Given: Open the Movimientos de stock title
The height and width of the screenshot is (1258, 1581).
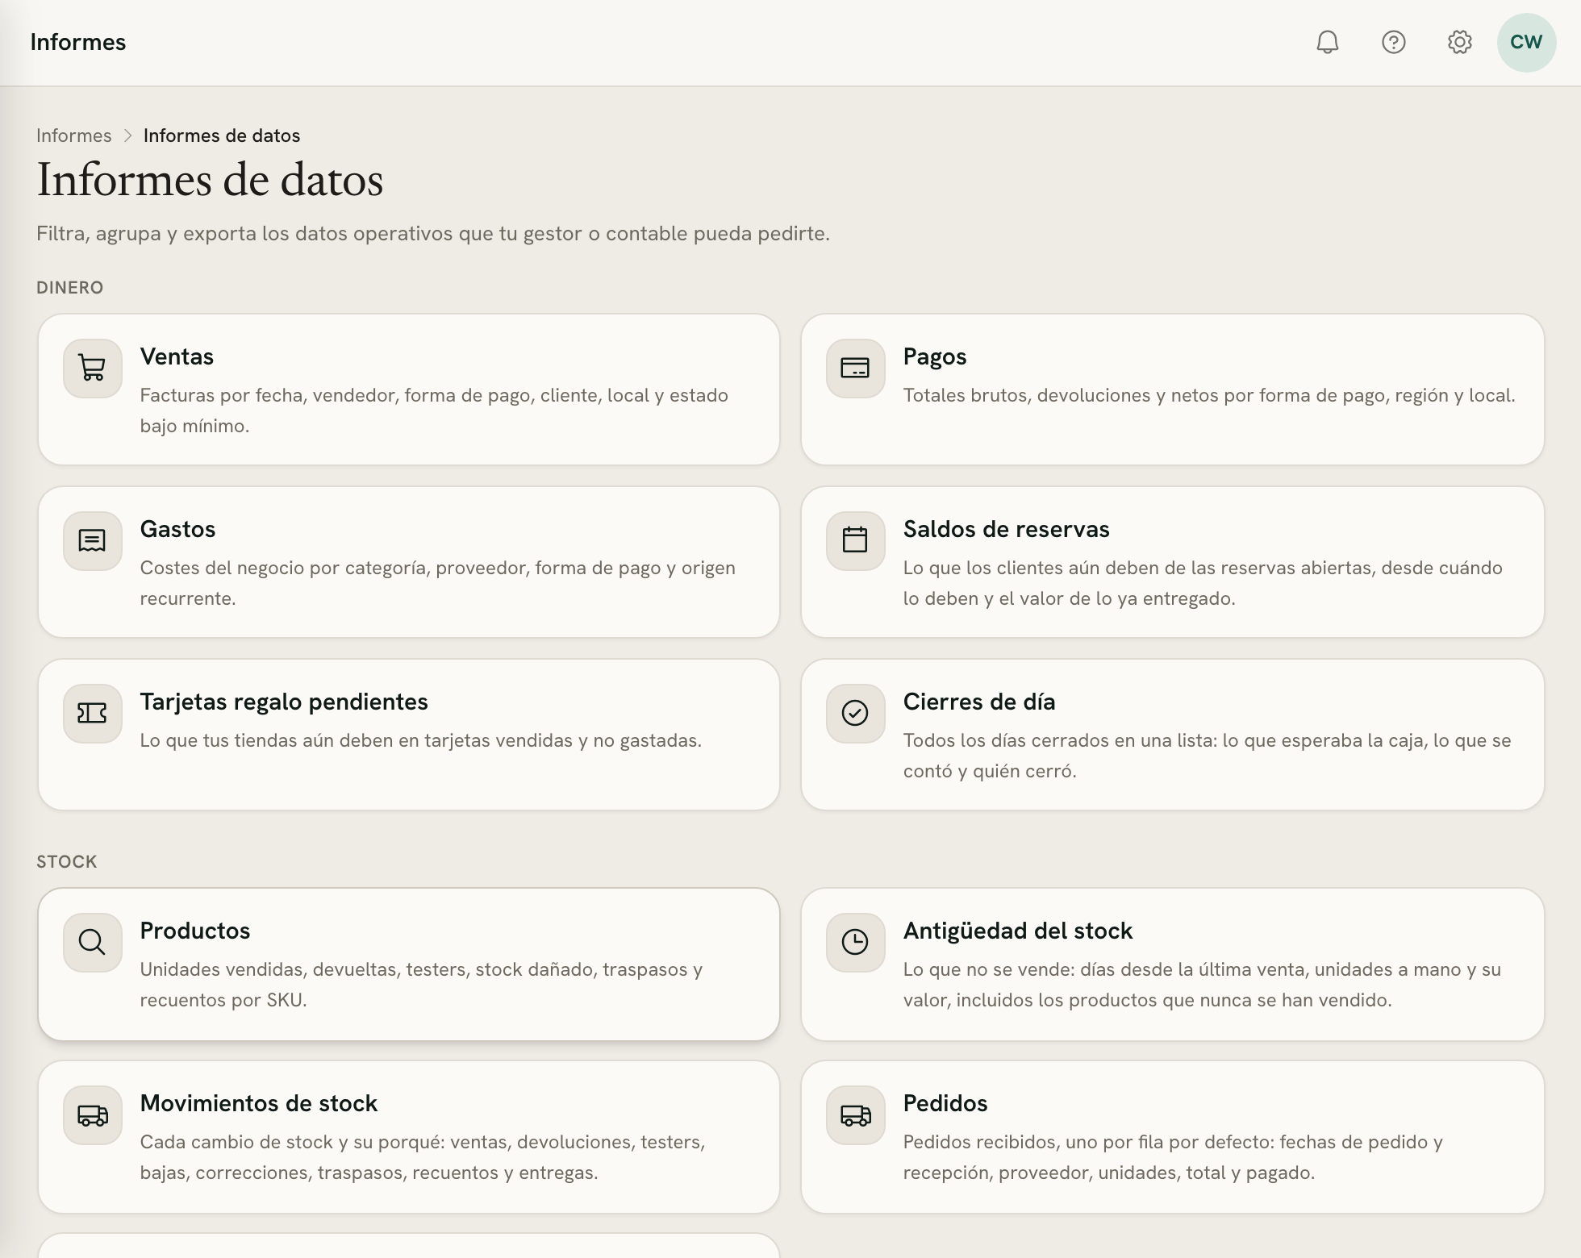Looking at the screenshot, I should (259, 1103).
